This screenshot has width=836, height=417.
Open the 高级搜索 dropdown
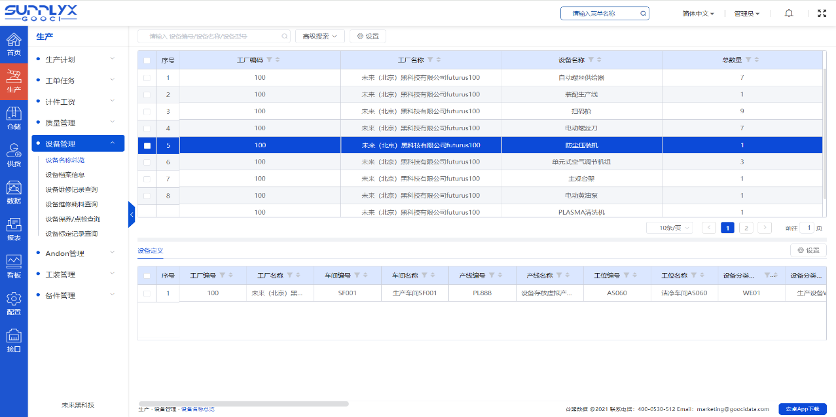pos(319,36)
